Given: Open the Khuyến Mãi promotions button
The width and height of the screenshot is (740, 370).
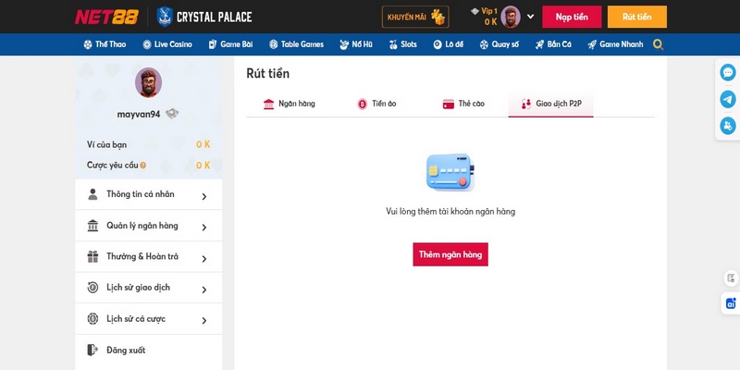Looking at the screenshot, I should (x=415, y=17).
